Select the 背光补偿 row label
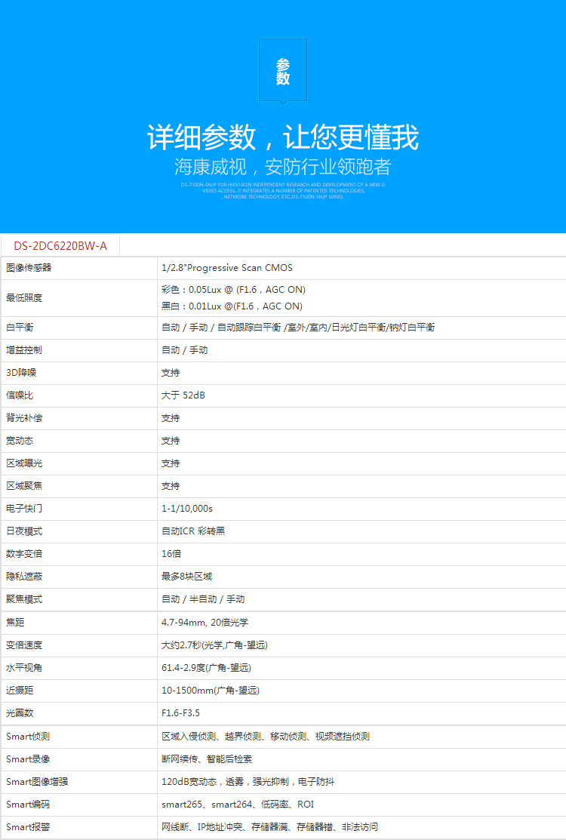Image resolution: width=566 pixels, height=840 pixels. 24,418
